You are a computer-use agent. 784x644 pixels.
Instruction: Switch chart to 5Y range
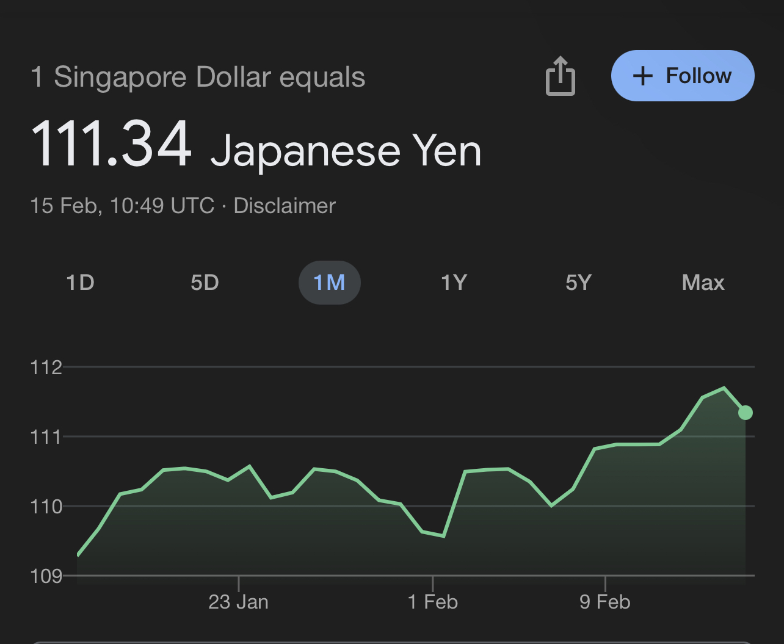point(578,283)
